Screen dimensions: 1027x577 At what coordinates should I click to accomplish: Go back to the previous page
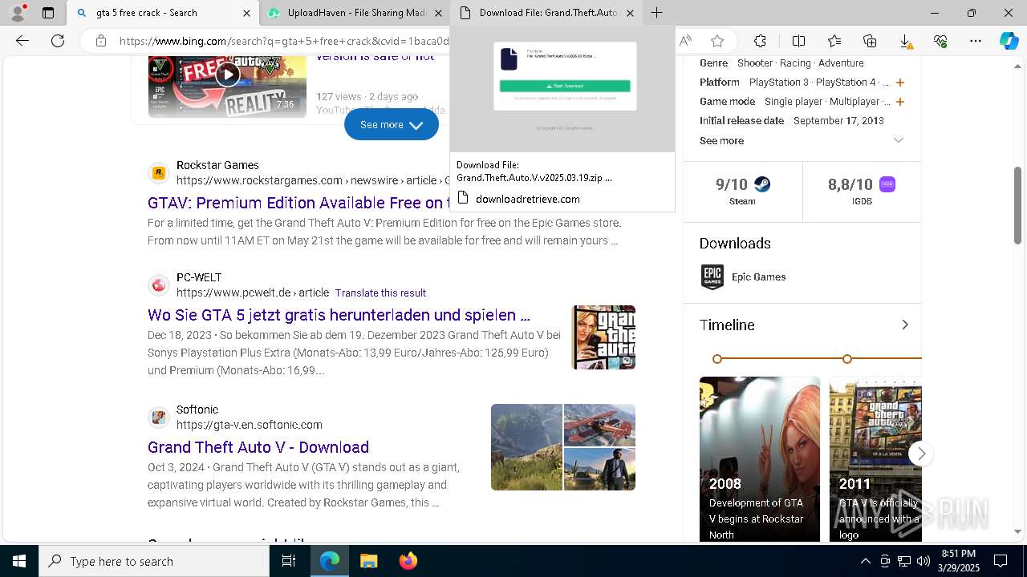[22, 41]
